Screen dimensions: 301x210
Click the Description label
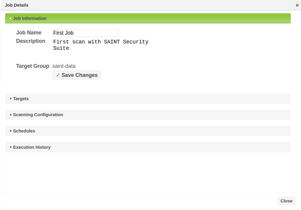coord(30,41)
